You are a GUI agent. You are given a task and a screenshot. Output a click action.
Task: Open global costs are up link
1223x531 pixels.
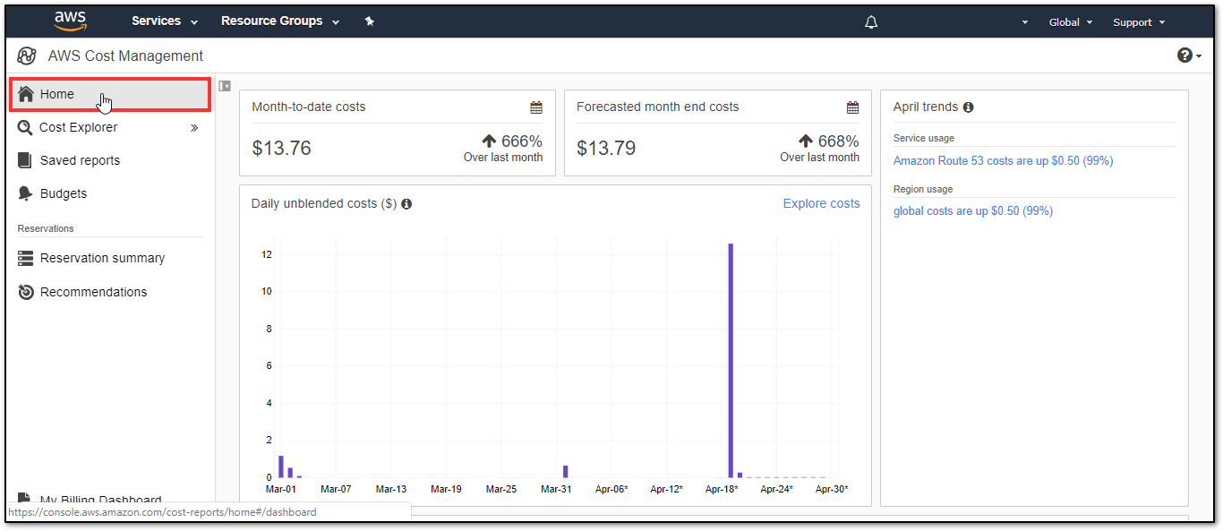pyautogui.click(x=973, y=211)
